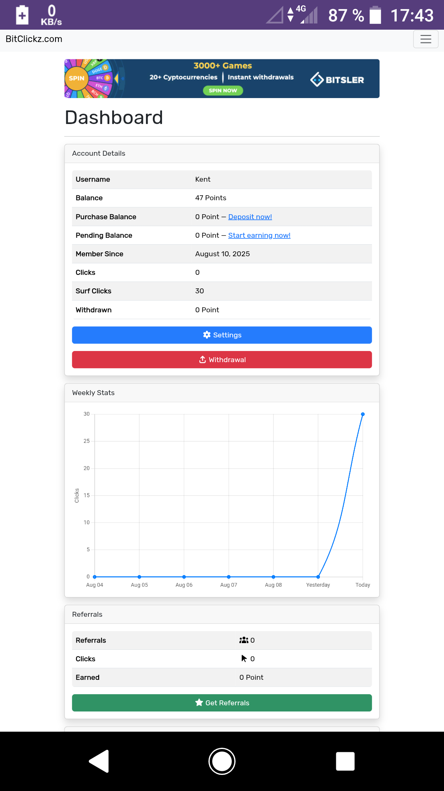This screenshot has width=444, height=791.
Task: Open the blue Settings button
Action: 222,335
